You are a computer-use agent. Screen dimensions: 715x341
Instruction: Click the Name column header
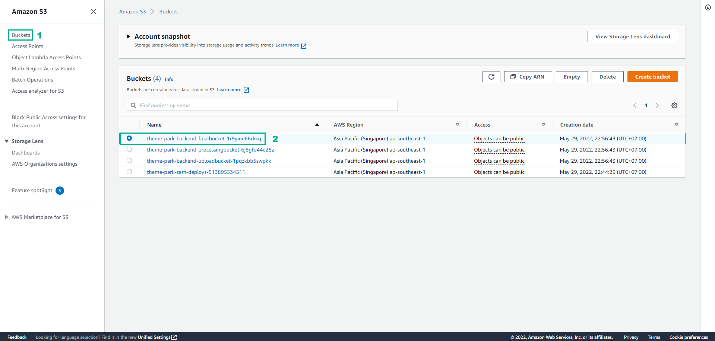154,125
